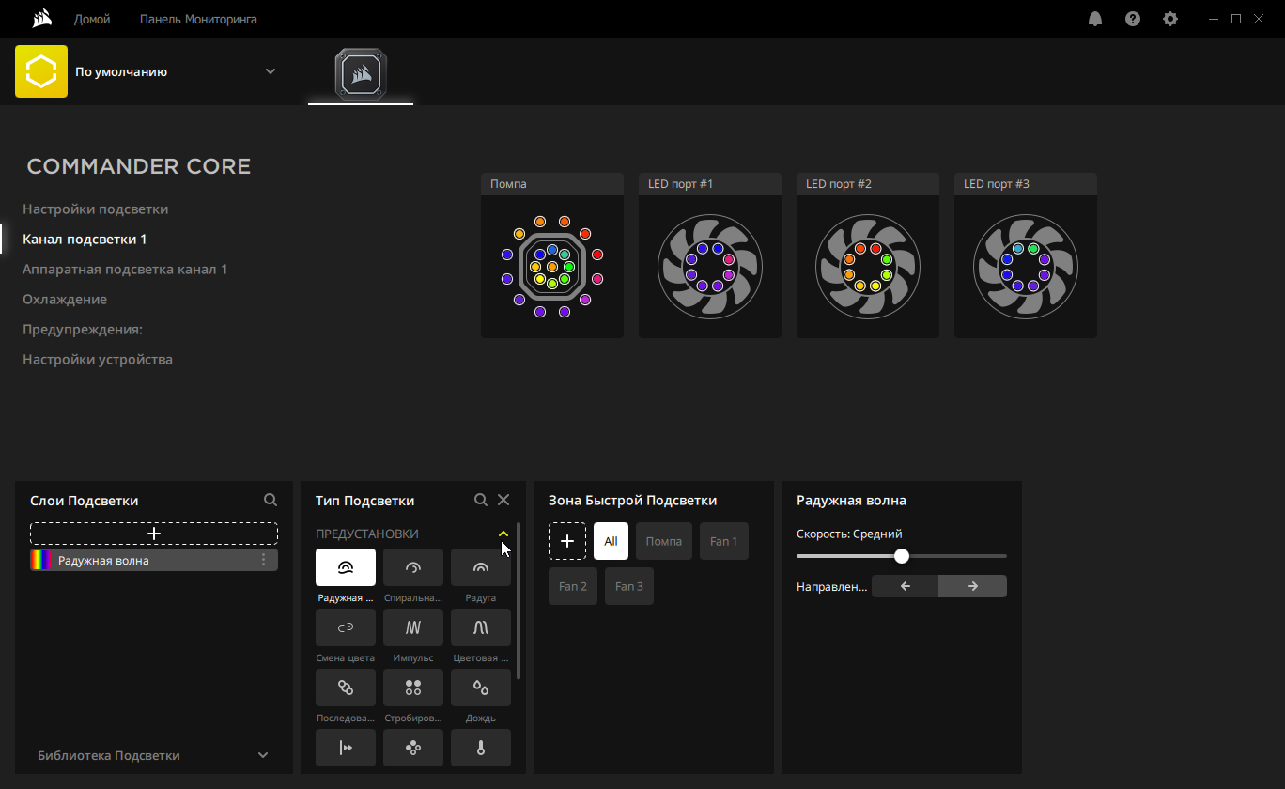
Task: Click the Помпа LED preview
Action: click(552, 267)
